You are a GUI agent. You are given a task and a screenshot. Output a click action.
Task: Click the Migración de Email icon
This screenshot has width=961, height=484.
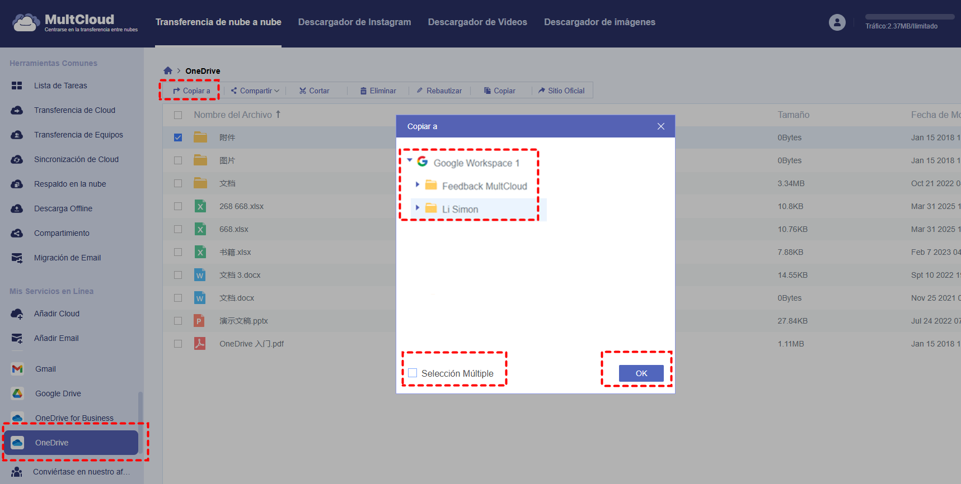point(17,258)
